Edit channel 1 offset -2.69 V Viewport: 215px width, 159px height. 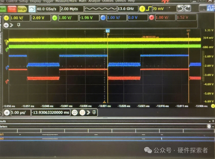tap(41, 18)
